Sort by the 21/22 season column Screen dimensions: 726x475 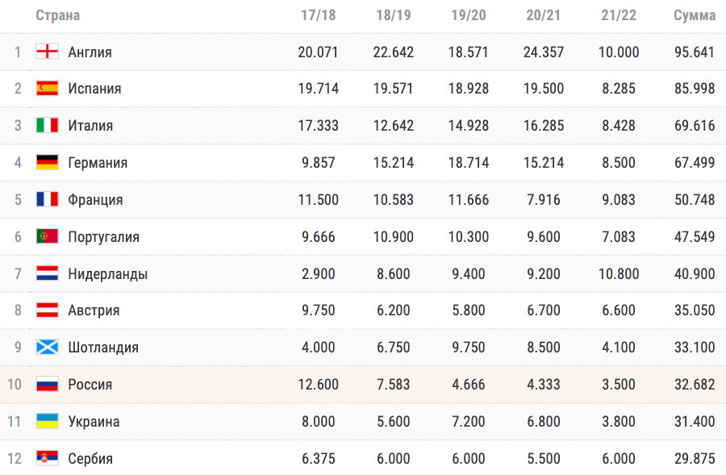coord(619,15)
